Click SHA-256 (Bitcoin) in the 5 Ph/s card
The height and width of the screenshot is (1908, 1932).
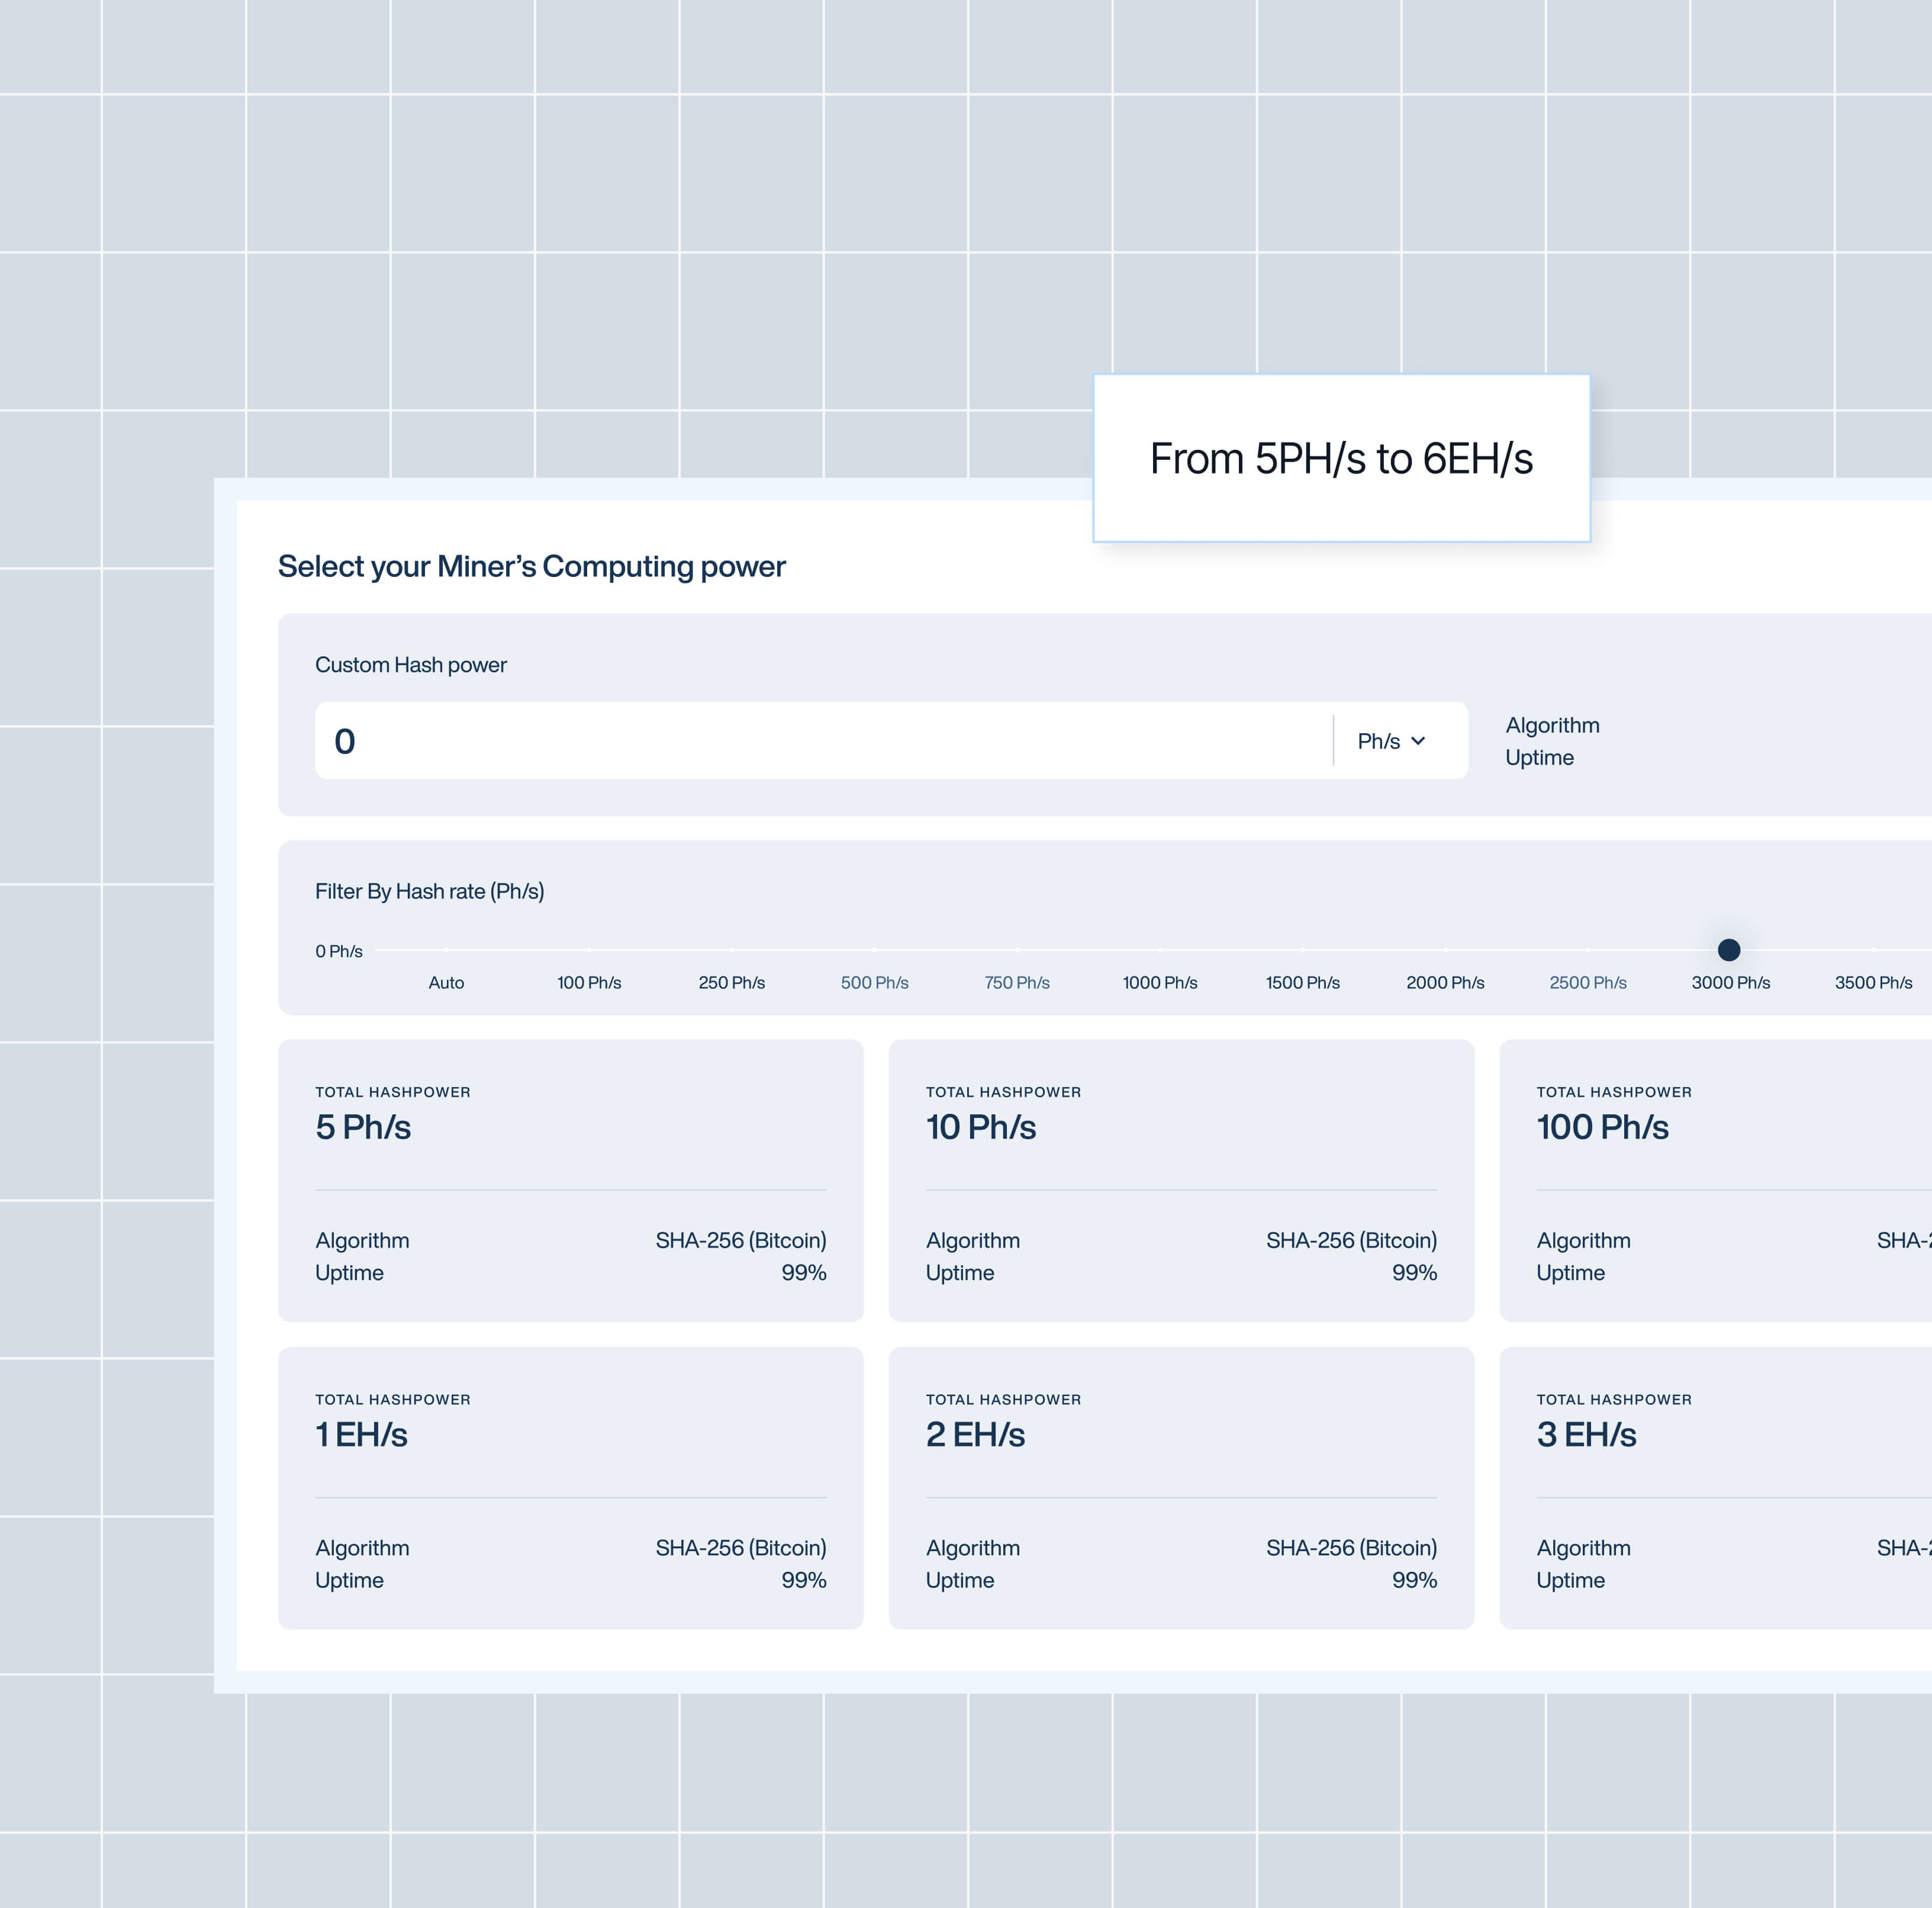point(741,1240)
